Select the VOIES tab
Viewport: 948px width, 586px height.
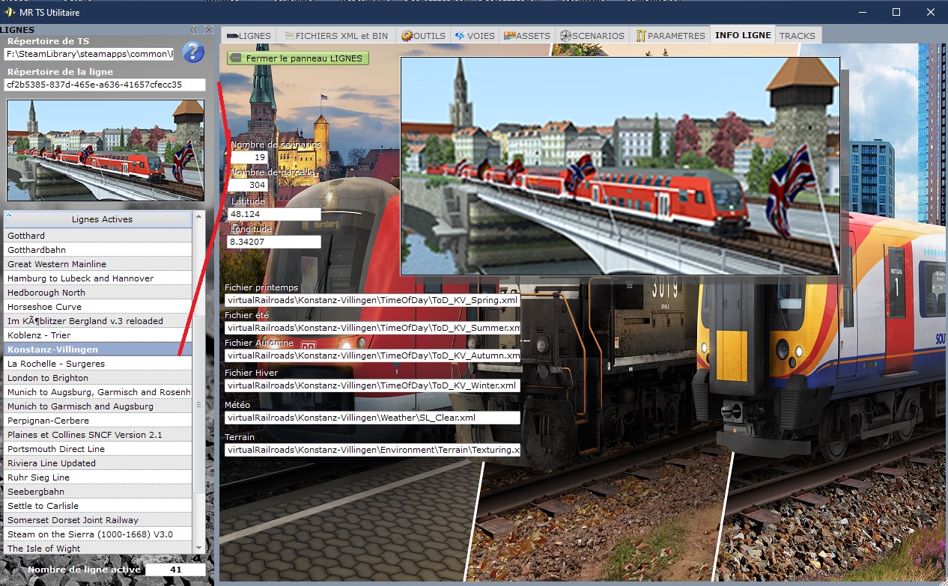click(475, 35)
